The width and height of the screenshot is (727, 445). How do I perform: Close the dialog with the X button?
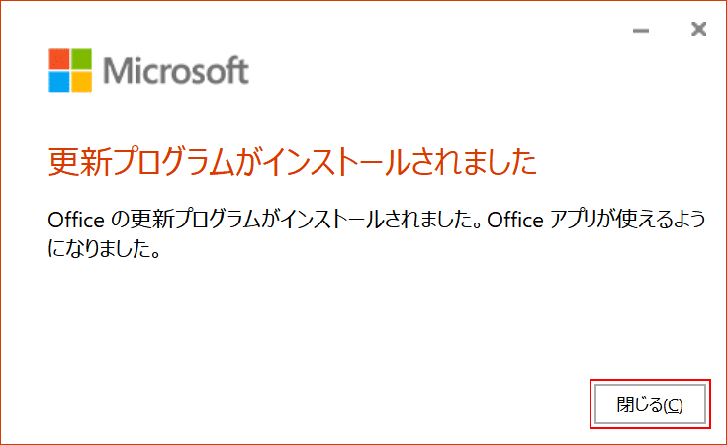coord(699,30)
